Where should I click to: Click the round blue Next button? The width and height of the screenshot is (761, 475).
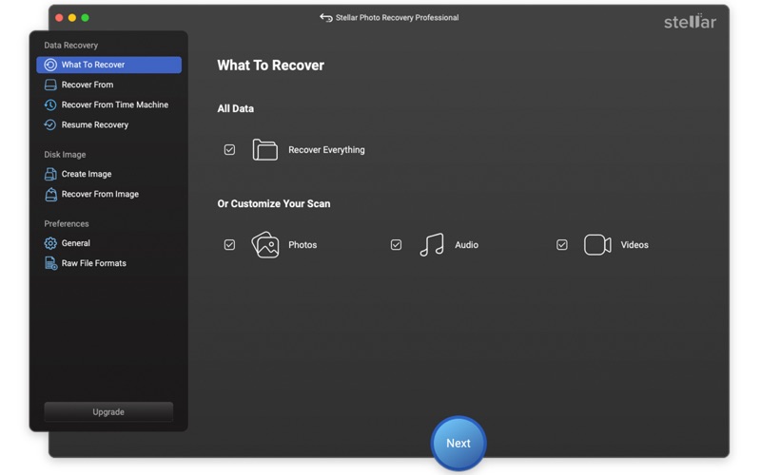459,443
